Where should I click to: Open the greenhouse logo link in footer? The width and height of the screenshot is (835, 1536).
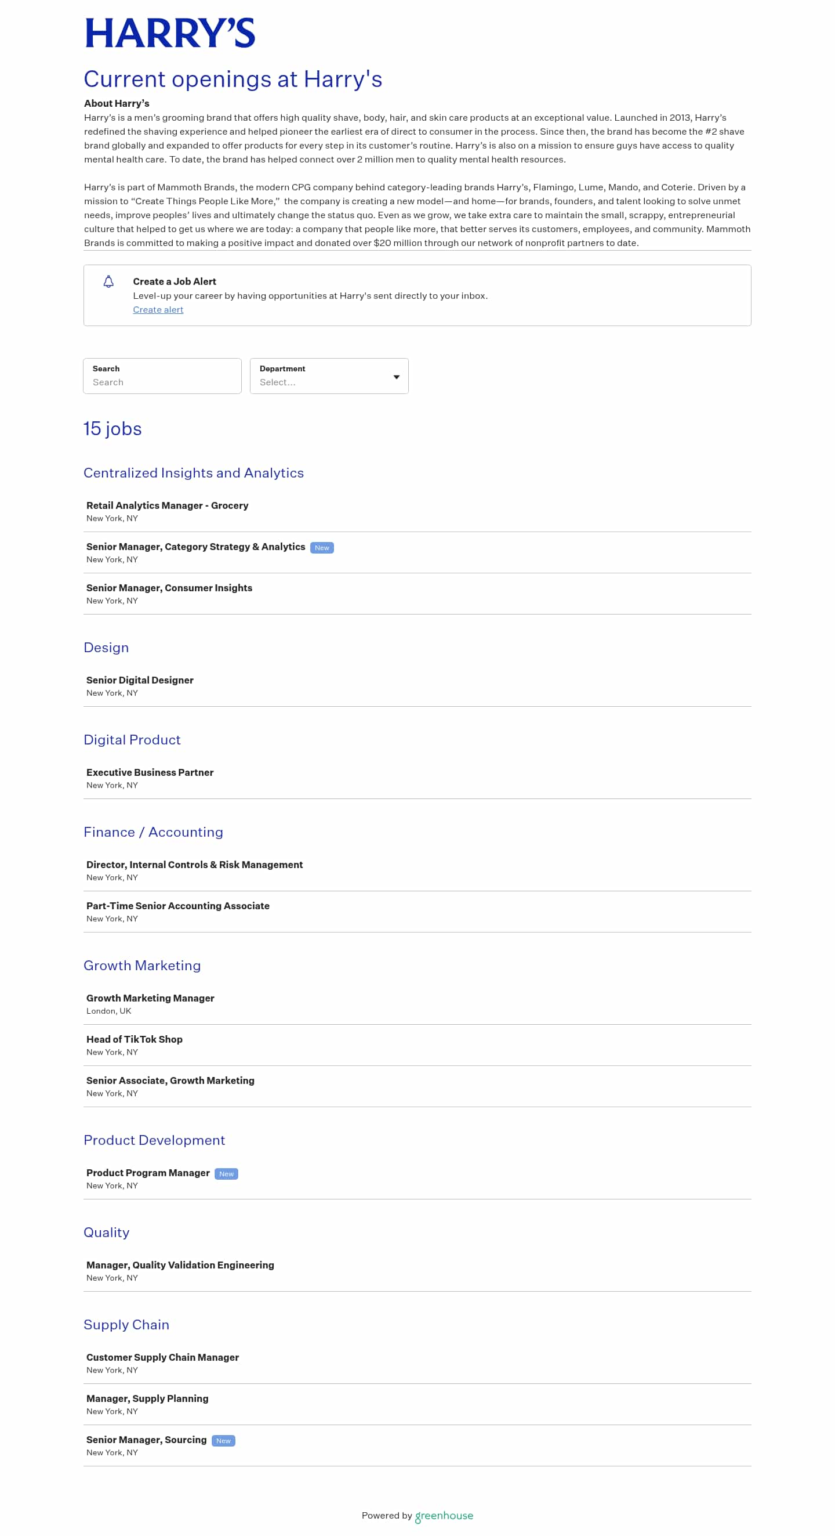(444, 1516)
